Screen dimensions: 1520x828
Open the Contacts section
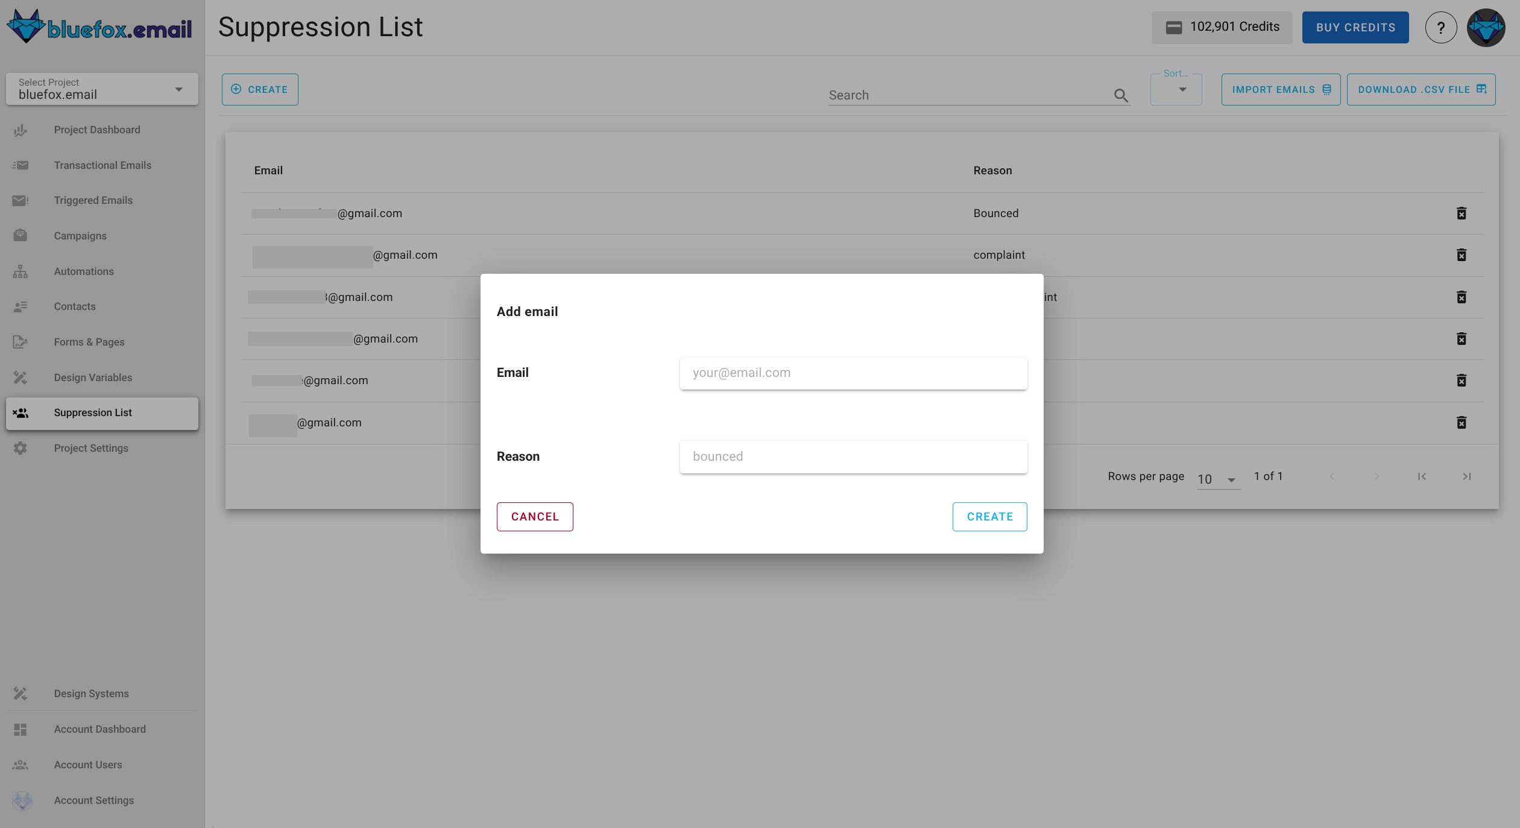pos(74,306)
